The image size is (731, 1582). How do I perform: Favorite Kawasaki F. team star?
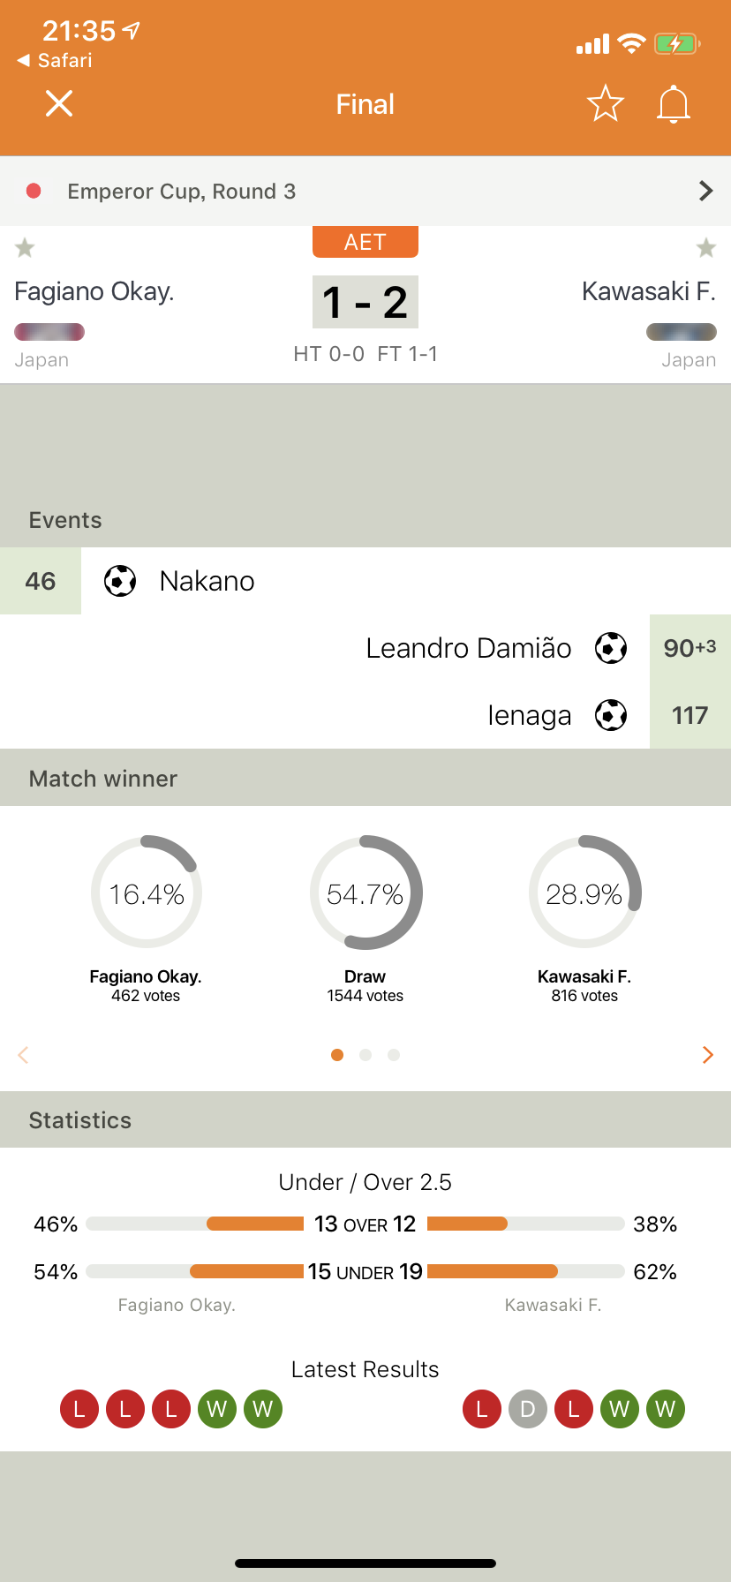click(706, 248)
